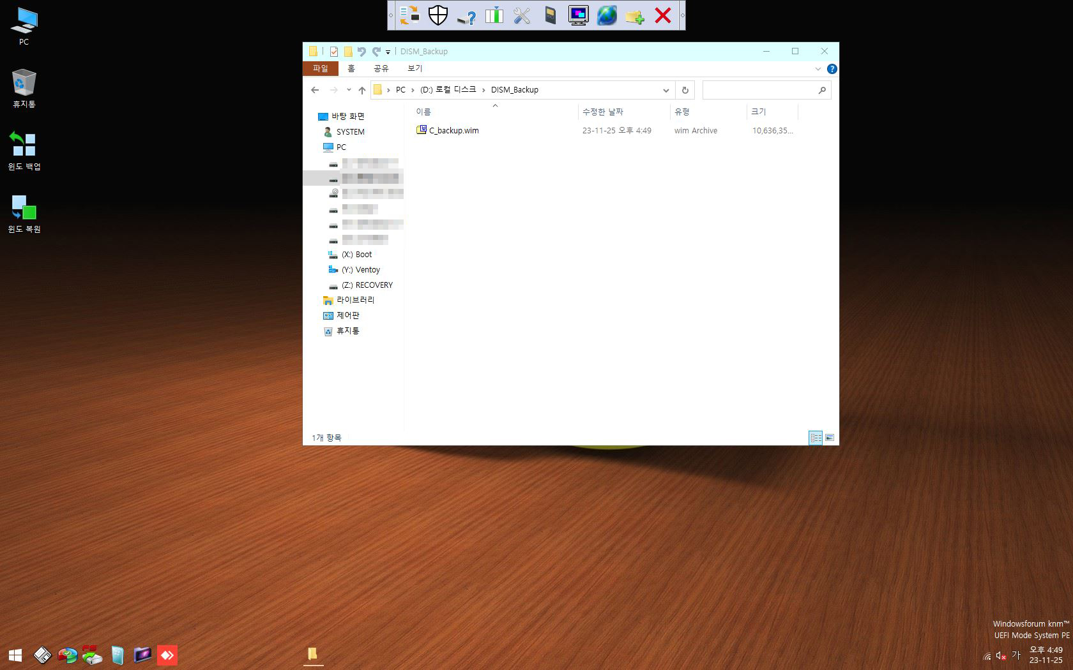Open the PC desktop icon
The width and height of the screenshot is (1073, 670).
click(24, 26)
